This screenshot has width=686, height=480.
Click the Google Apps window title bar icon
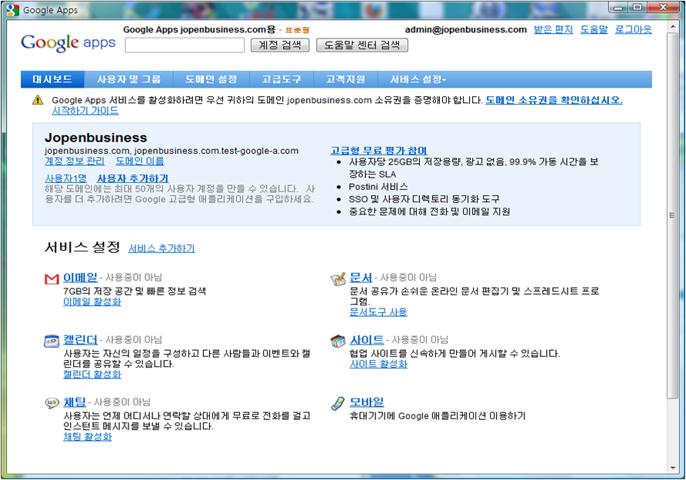13,10
